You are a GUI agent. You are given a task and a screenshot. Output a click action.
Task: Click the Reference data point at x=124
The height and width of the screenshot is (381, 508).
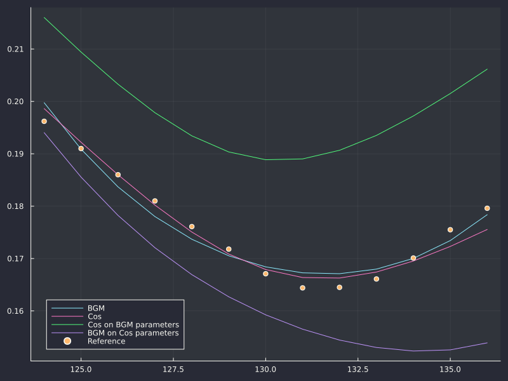click(44, 121)
